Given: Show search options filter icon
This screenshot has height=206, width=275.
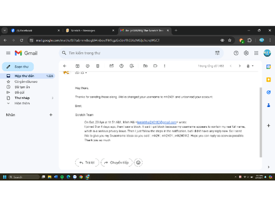Looking at the screenshot, I should pyautogui.click(x=217, y=53).
